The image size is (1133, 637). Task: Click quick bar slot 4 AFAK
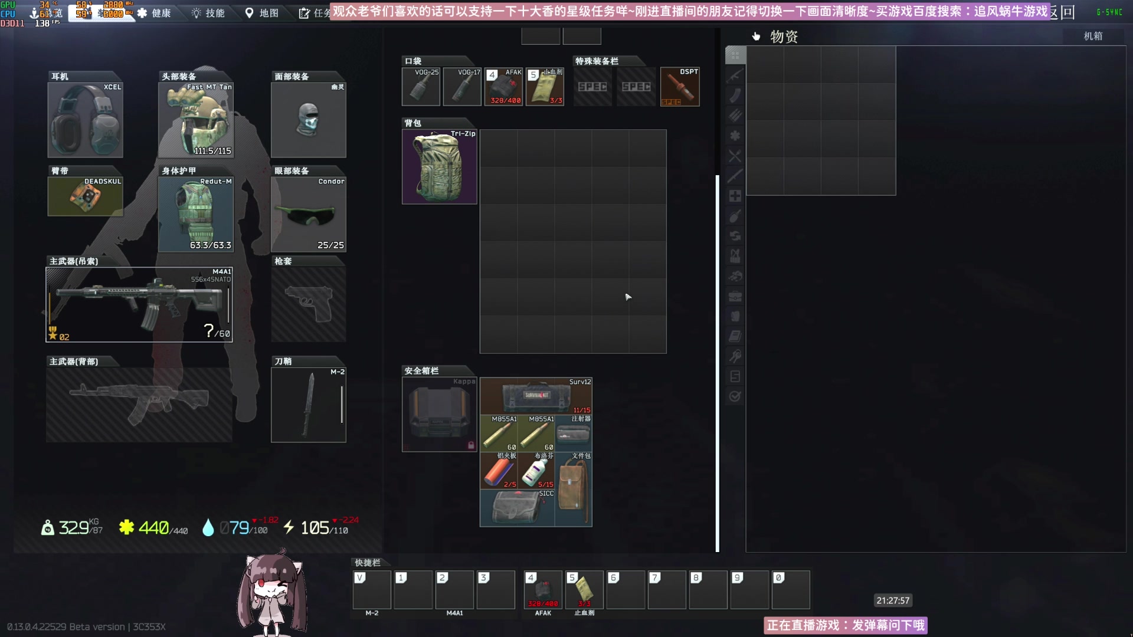click(543, 589)
